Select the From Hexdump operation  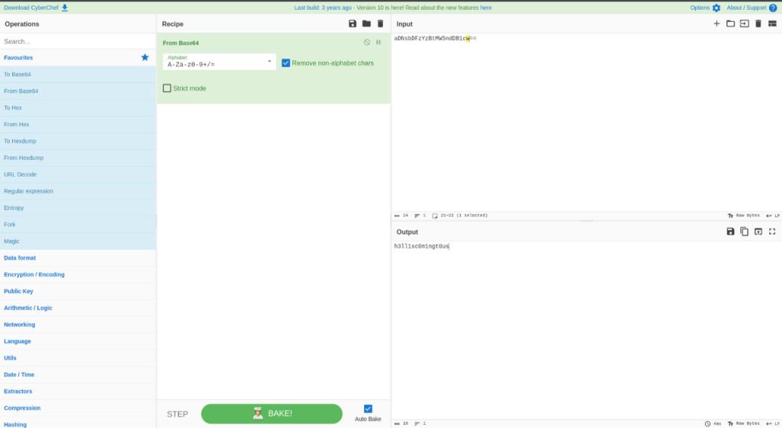[x=78, y=158]
